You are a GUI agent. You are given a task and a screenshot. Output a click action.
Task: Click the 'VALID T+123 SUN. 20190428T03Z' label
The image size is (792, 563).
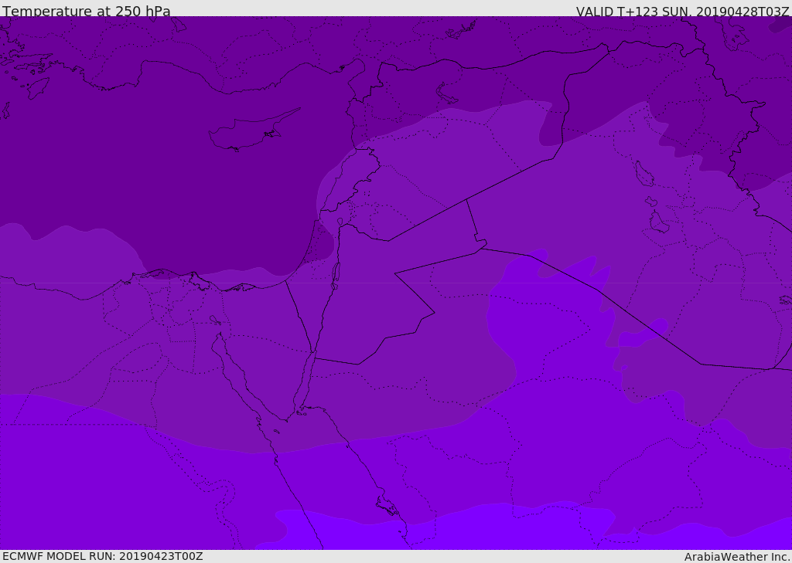pyautogui.click(x=682, y=12)
